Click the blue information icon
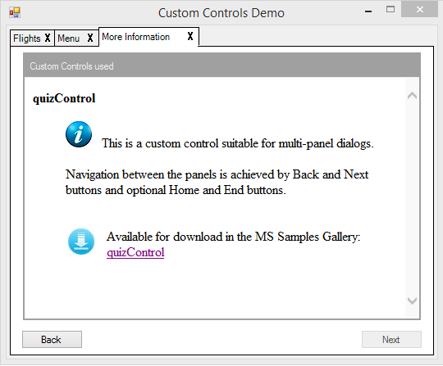 (x=79, y=134)
